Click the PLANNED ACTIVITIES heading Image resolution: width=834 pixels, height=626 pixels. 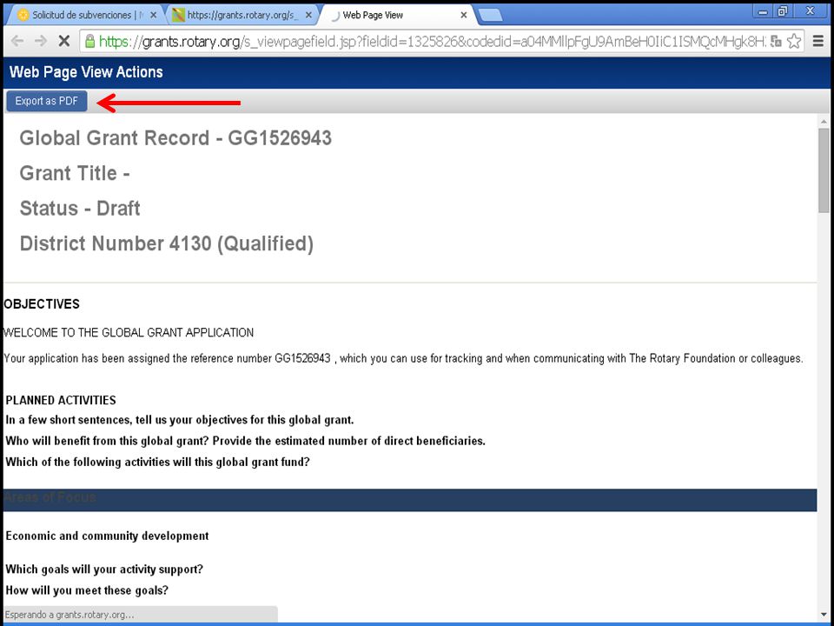[x=61, y=400]
